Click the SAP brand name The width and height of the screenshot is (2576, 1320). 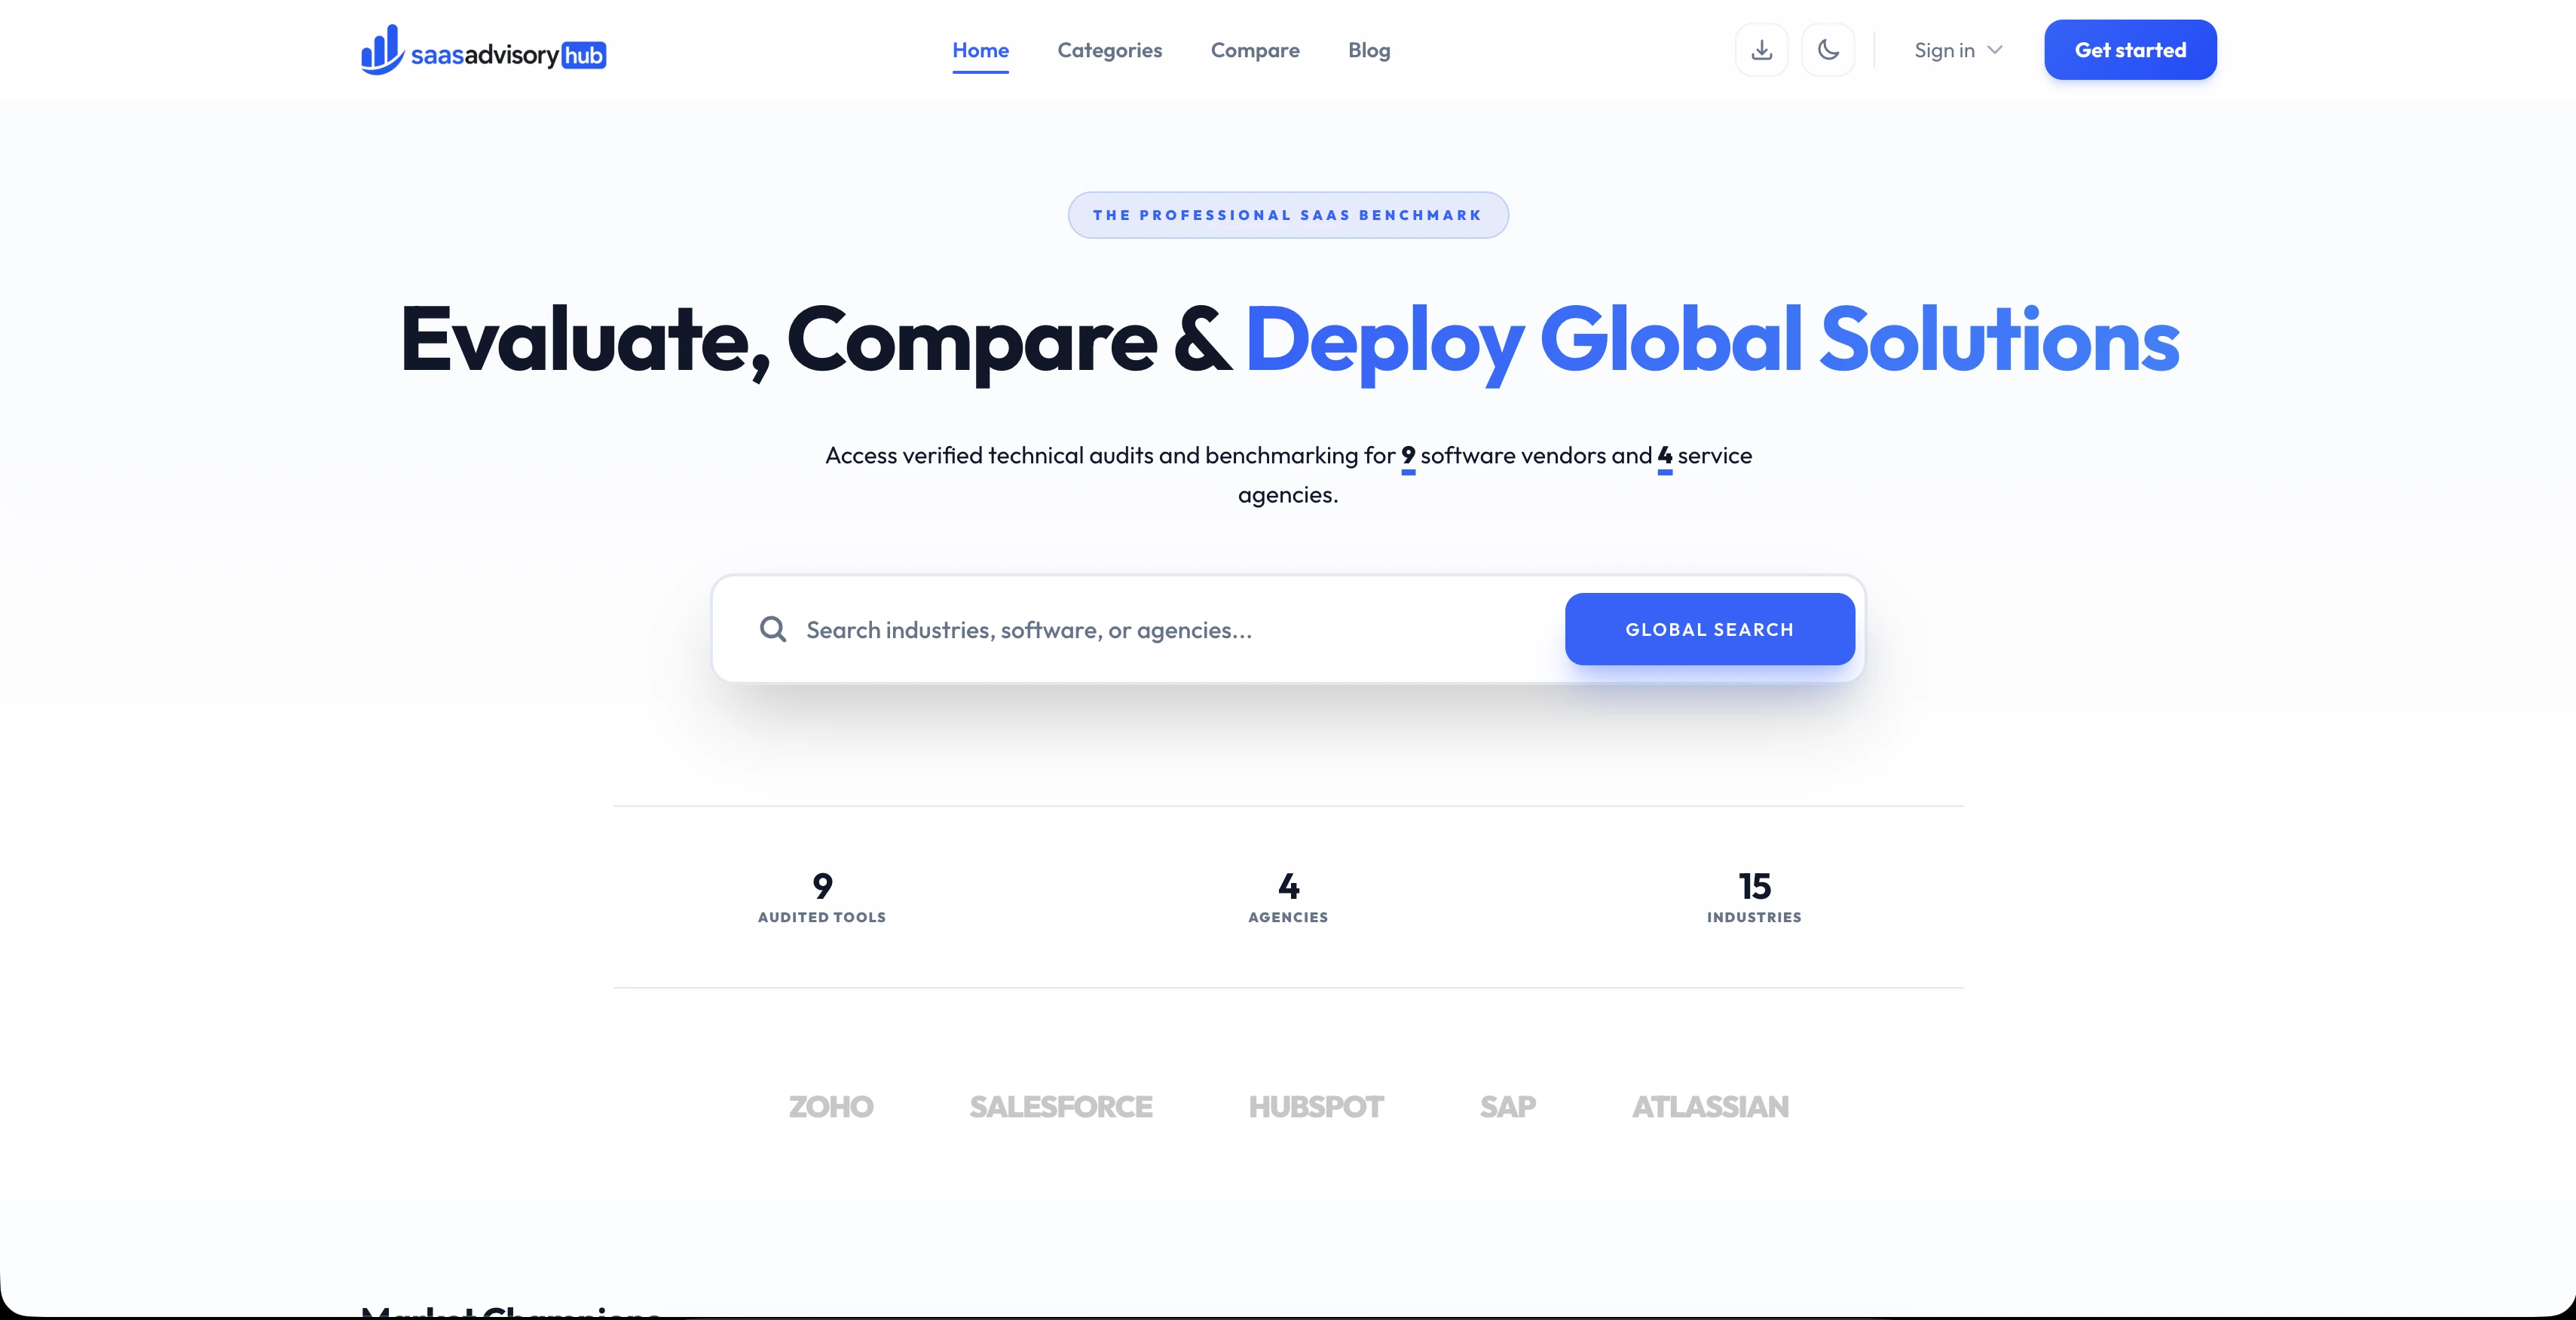[1507, 1107]
